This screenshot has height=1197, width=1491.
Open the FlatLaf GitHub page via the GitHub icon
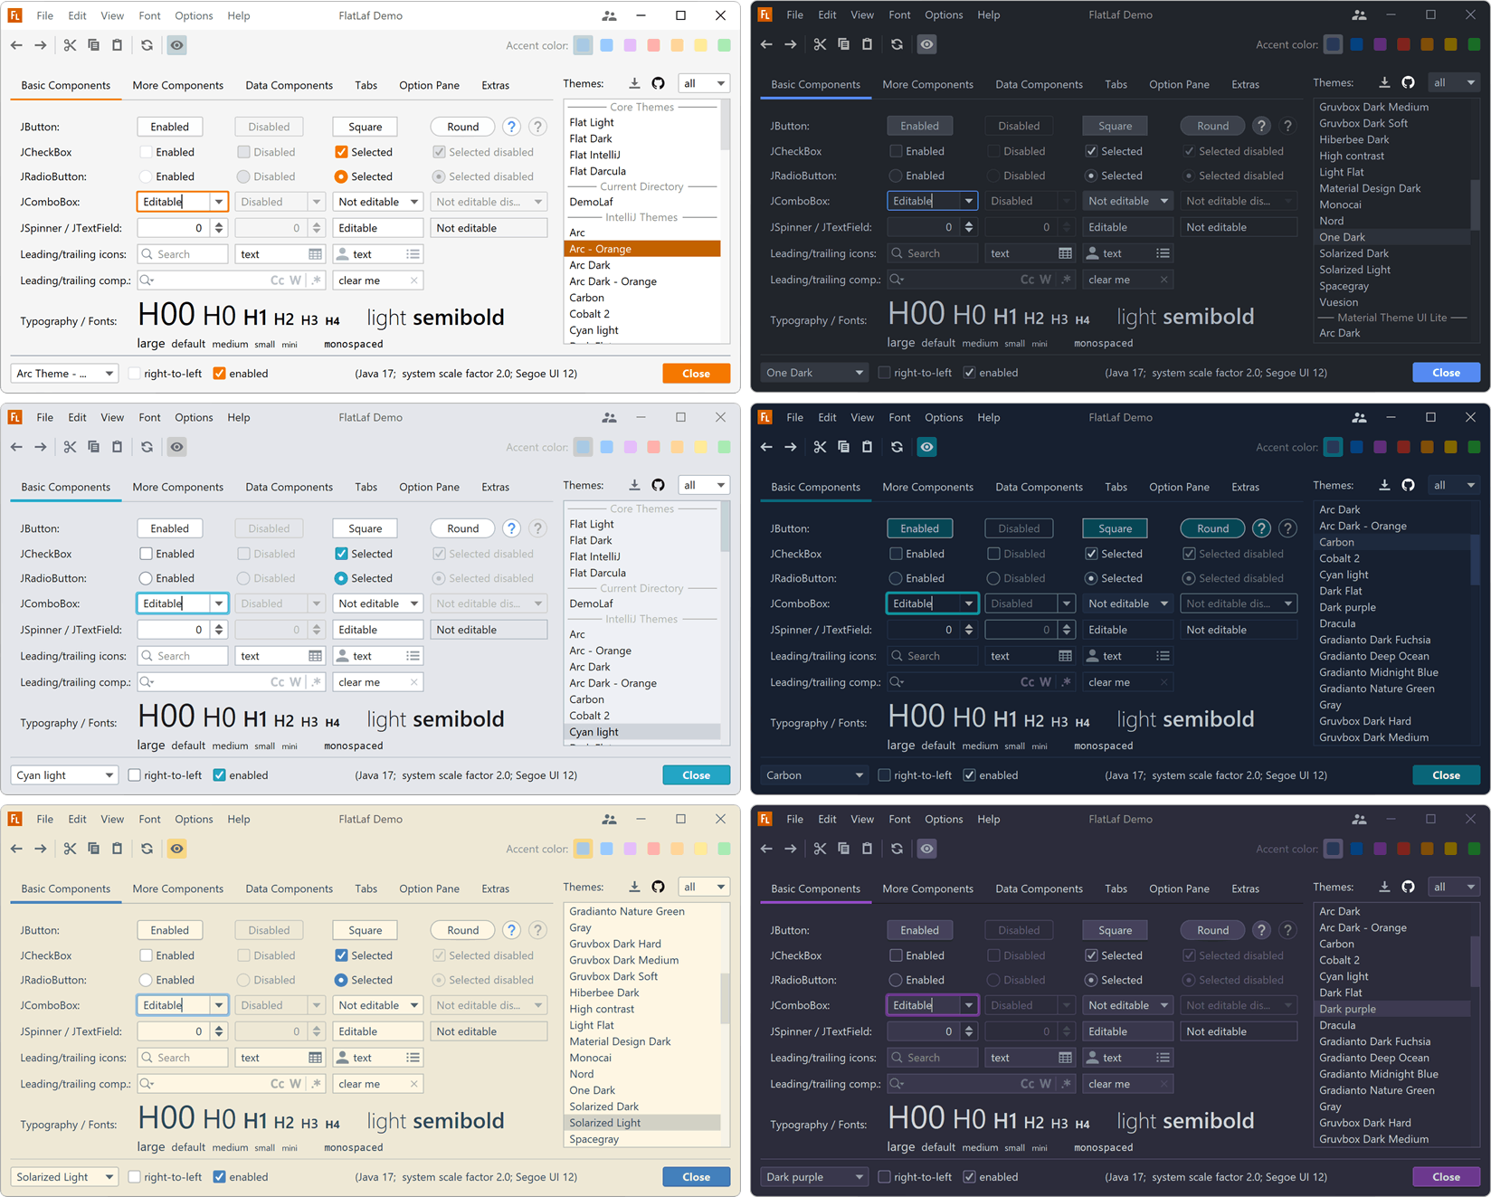(x=658, y=82)
